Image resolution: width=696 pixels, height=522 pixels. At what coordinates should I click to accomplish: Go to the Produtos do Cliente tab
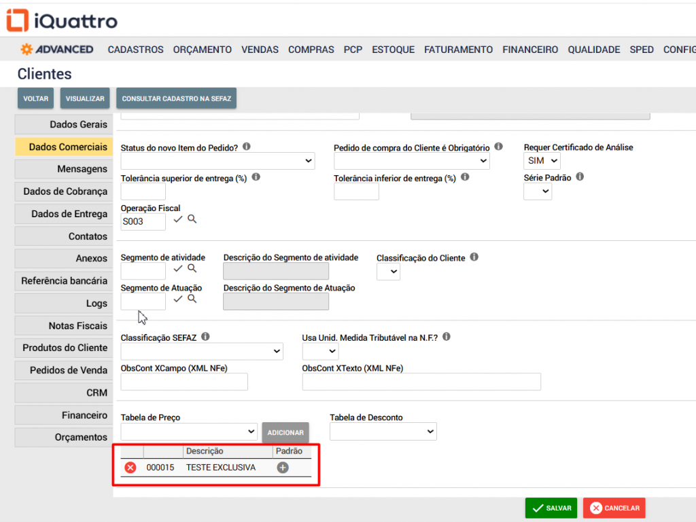pyautogui.click(x=63, y=348)
